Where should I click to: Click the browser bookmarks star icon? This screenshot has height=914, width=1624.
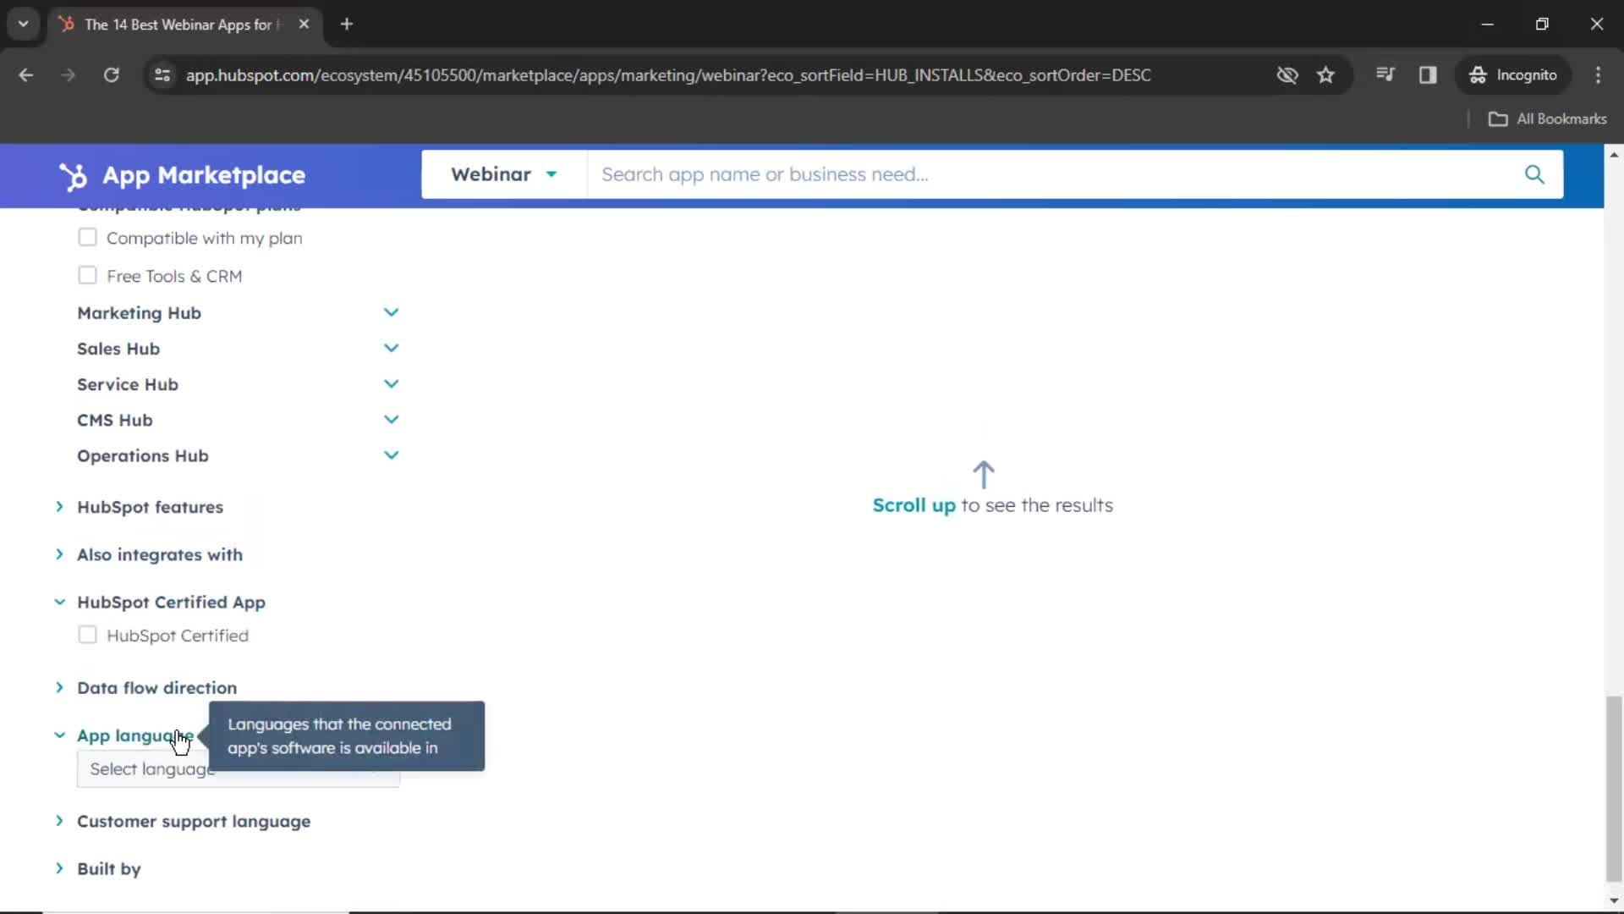(1327, 74)
